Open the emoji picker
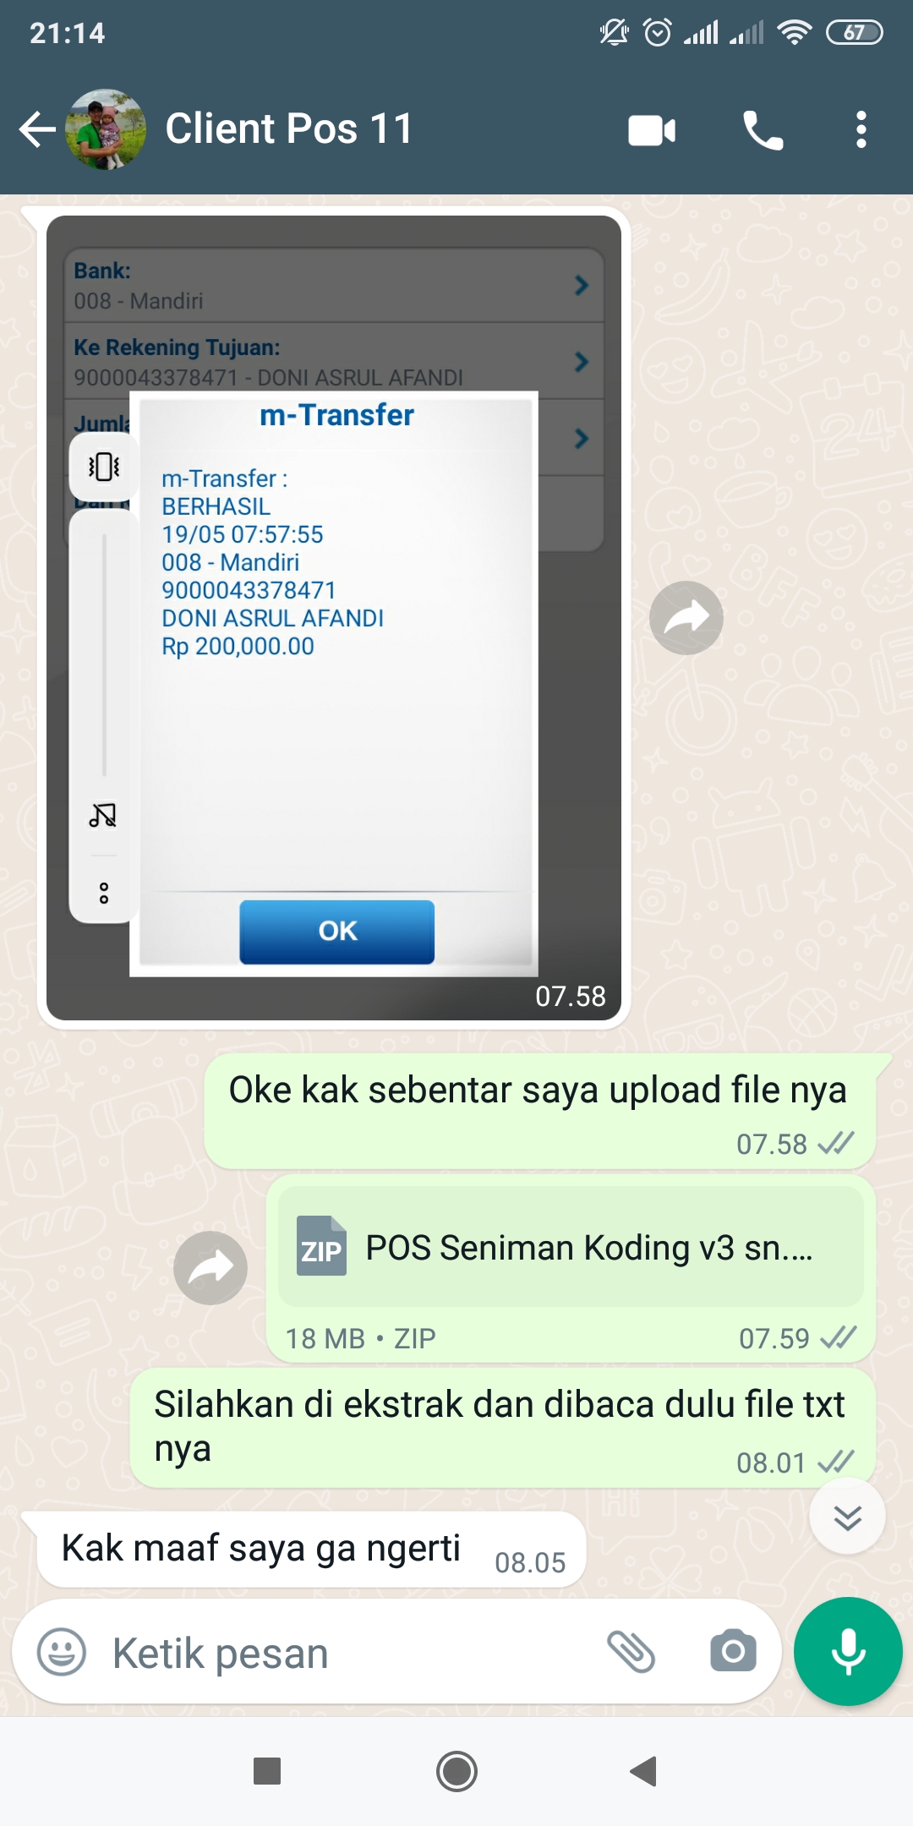Screen dimensions: 913x1826 62,1652
